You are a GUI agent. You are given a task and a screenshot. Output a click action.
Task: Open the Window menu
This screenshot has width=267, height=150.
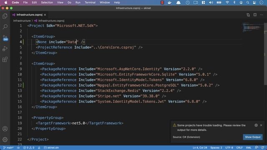pyautogui.click(x=105, y=2)
